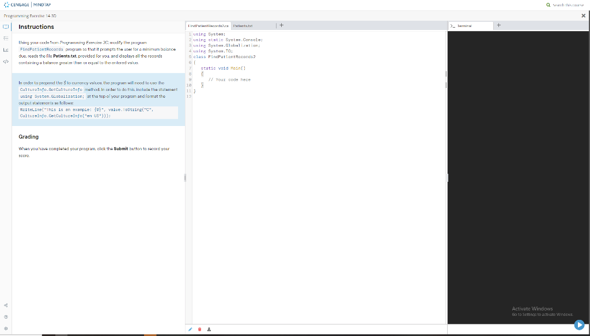
Task: Open the Instructions book icon in sidebar
Action: tap(6, 26)
